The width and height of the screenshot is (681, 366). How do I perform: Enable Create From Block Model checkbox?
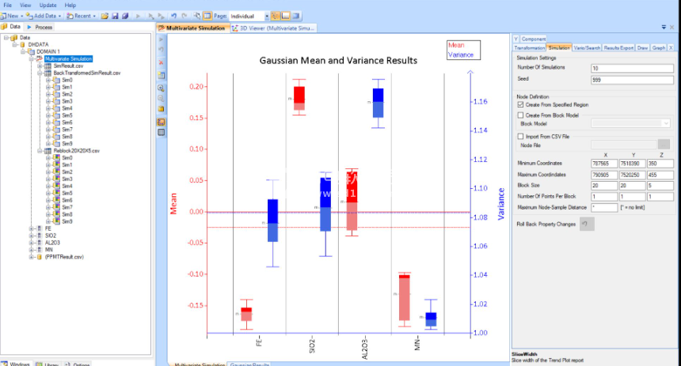519,115
